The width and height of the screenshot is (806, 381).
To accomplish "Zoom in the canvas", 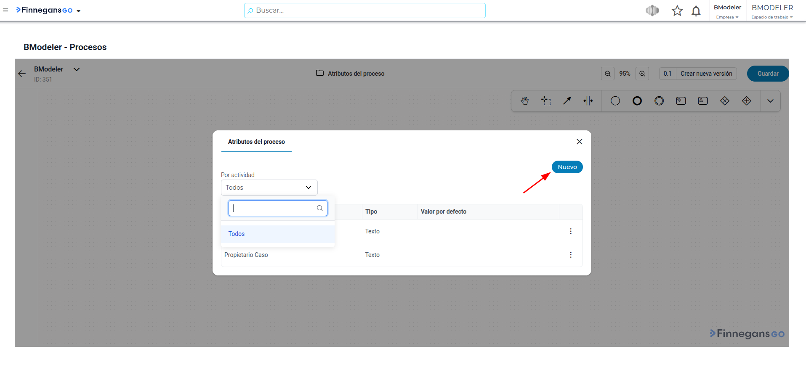I will tap(642, 74).
